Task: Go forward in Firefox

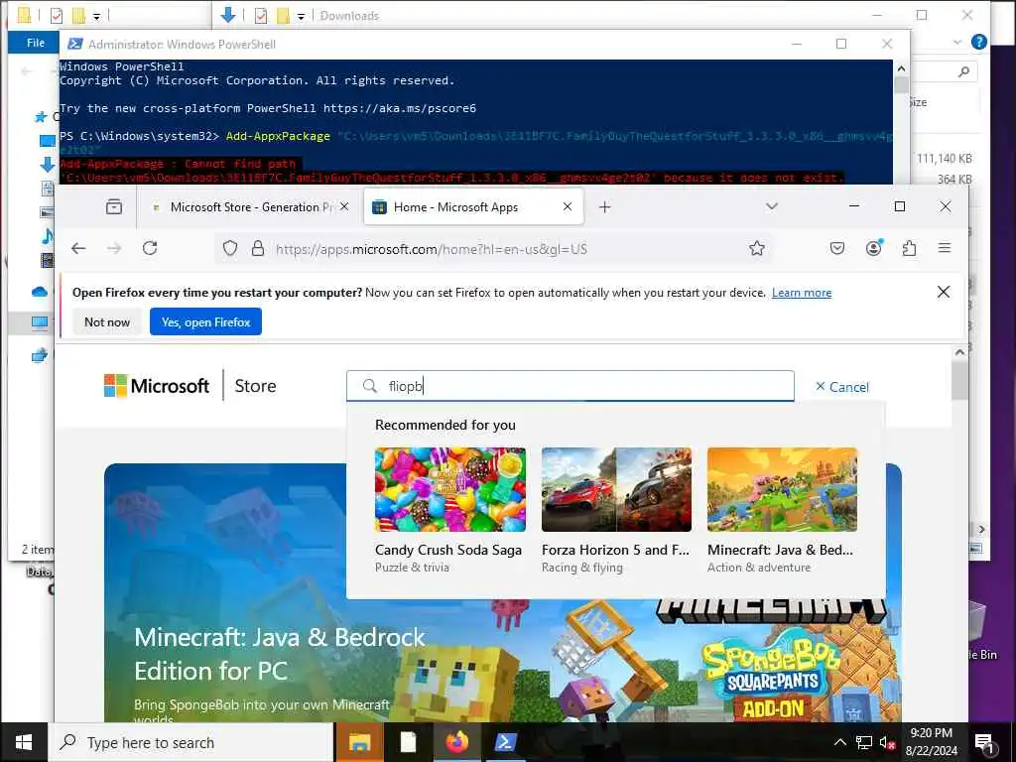Action: [114, 248]
